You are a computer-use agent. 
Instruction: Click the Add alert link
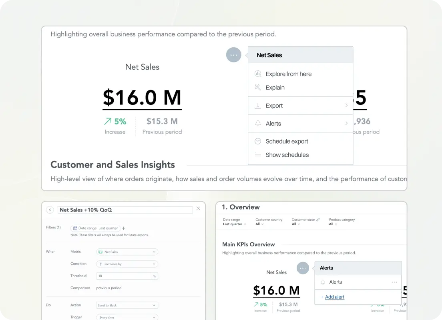point(334,297)
